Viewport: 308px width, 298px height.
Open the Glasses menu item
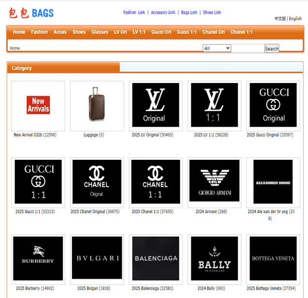point(100,32)
